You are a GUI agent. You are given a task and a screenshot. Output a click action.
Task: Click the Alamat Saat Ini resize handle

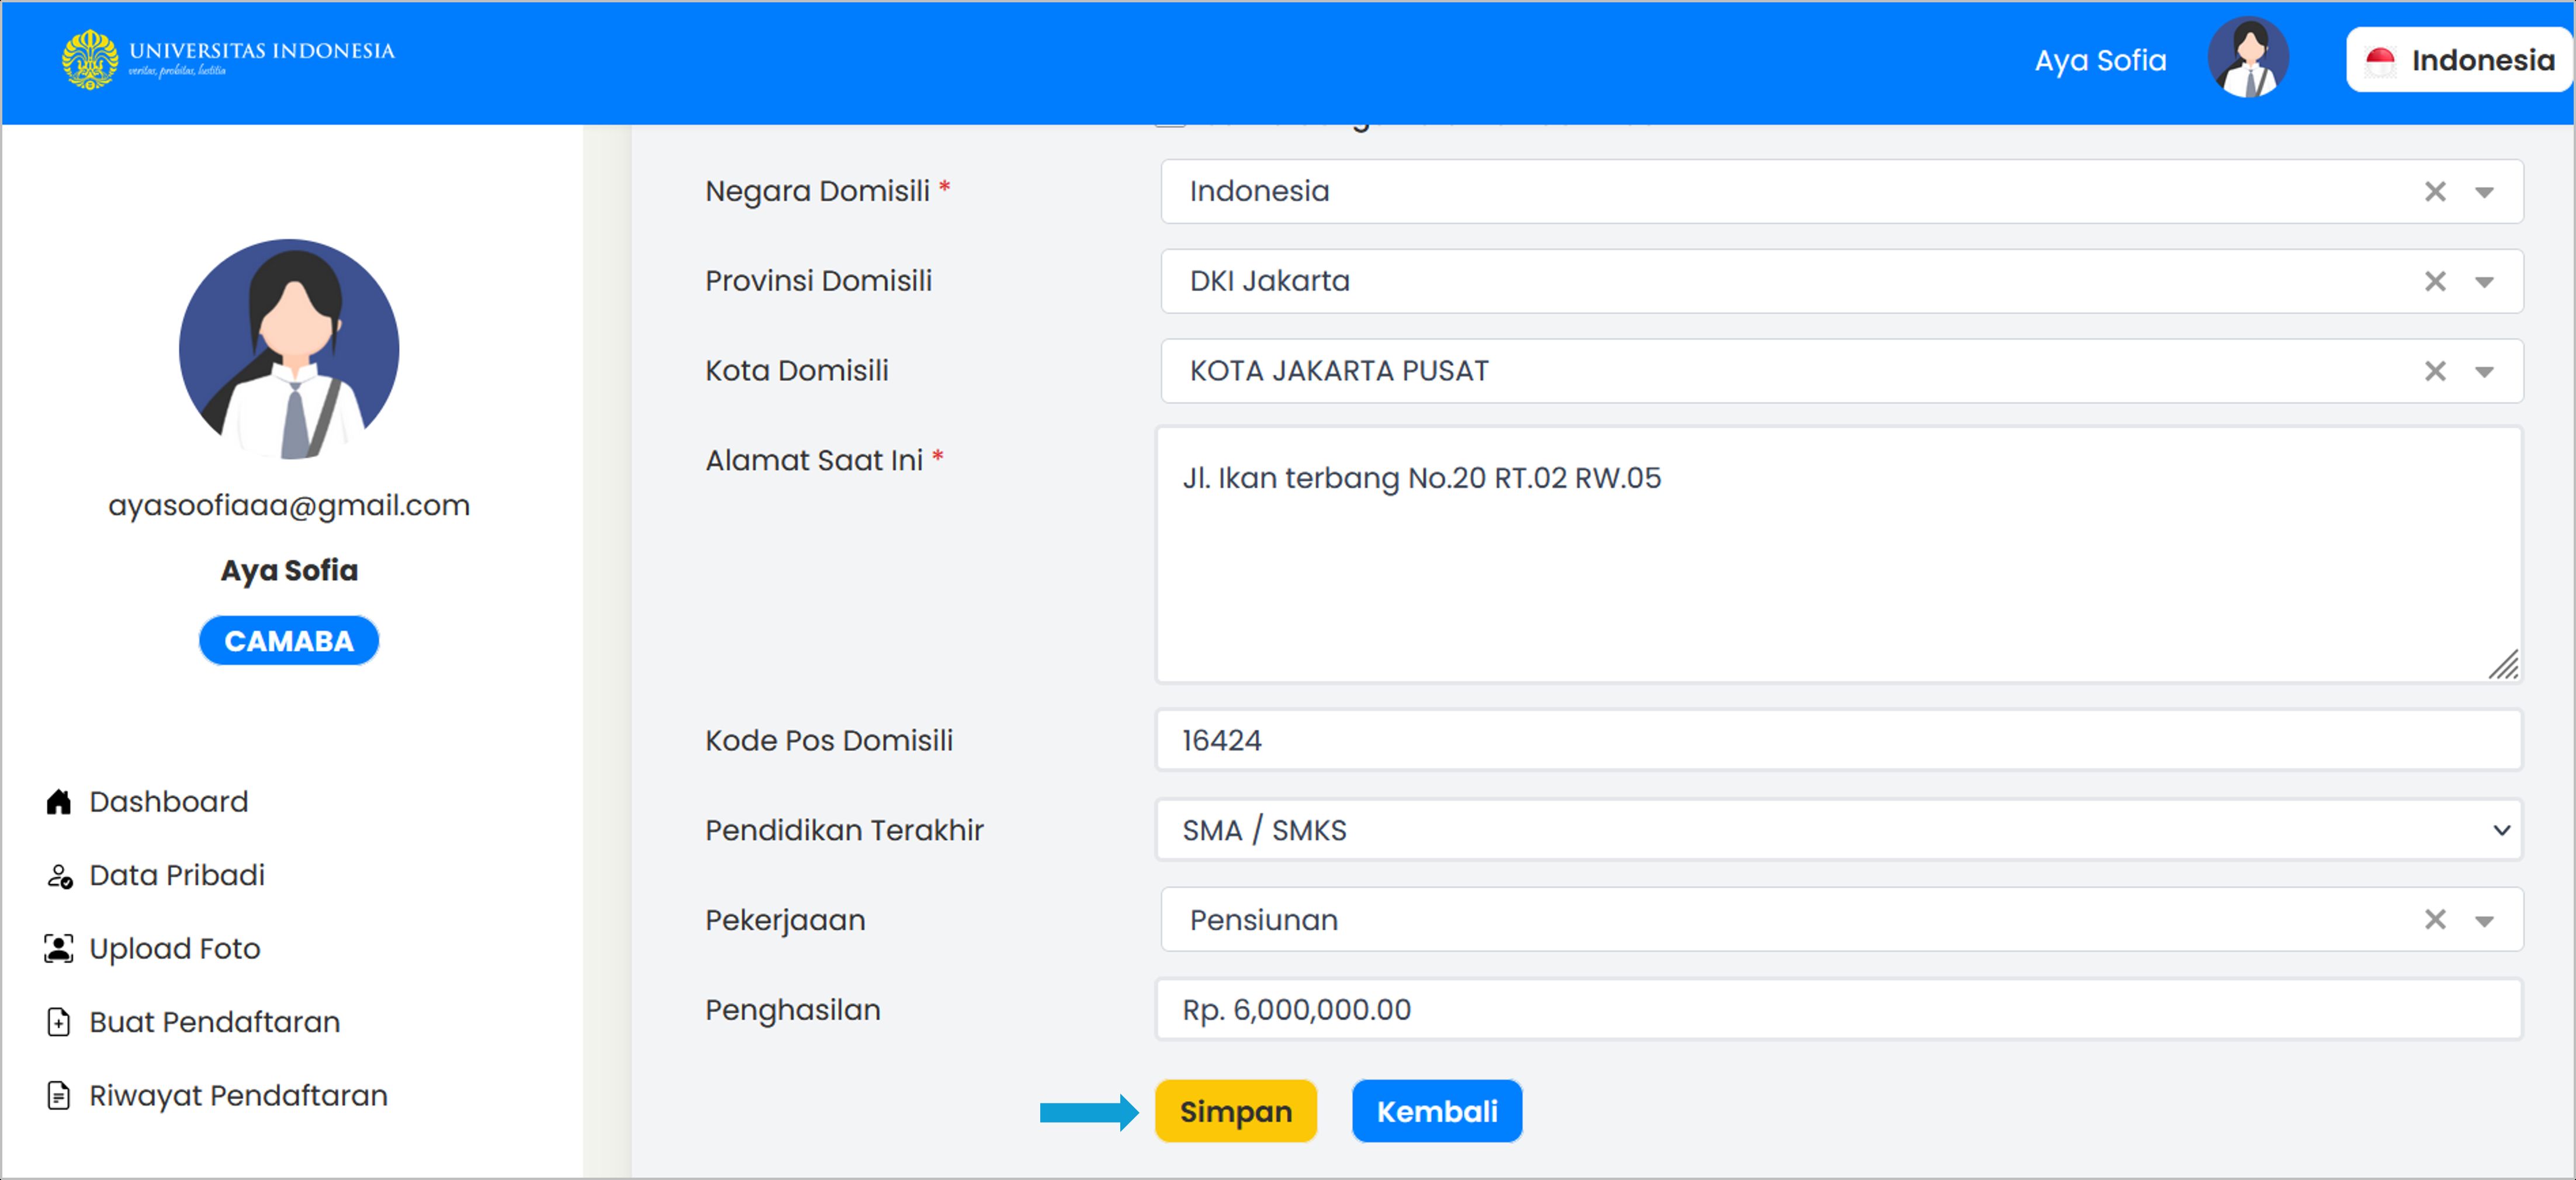click(x=2504, y=665)
